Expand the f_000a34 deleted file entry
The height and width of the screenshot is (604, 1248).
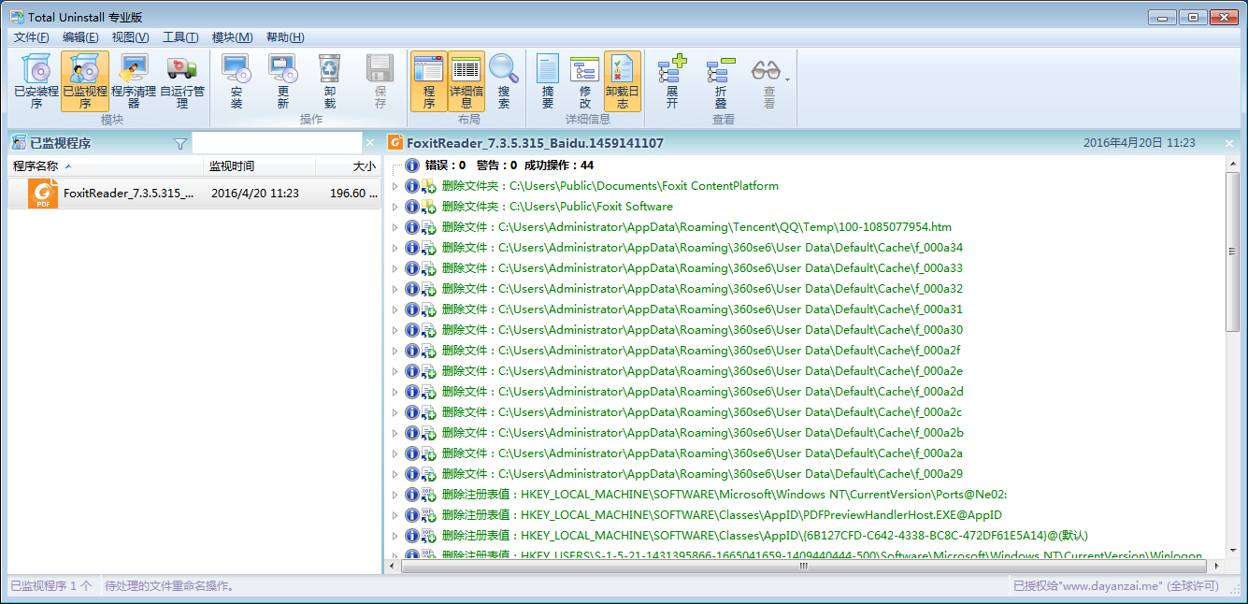(394, 248)
